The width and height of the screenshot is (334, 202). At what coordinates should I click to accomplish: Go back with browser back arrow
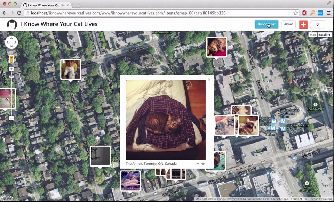coord(5,13)
